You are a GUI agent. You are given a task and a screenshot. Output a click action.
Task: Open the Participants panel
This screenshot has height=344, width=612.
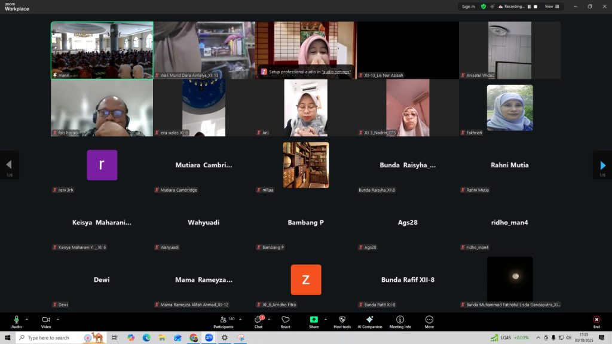[x=223, y=321]
